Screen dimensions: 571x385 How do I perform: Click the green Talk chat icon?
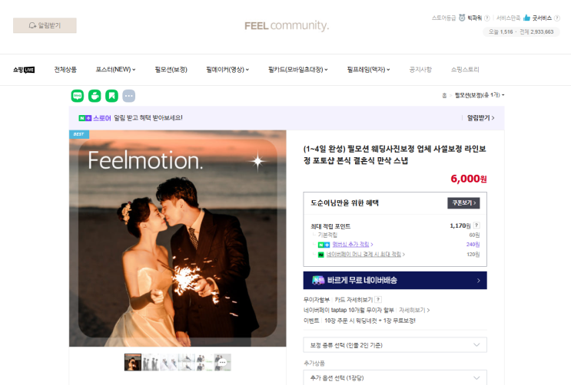(77, 96)
